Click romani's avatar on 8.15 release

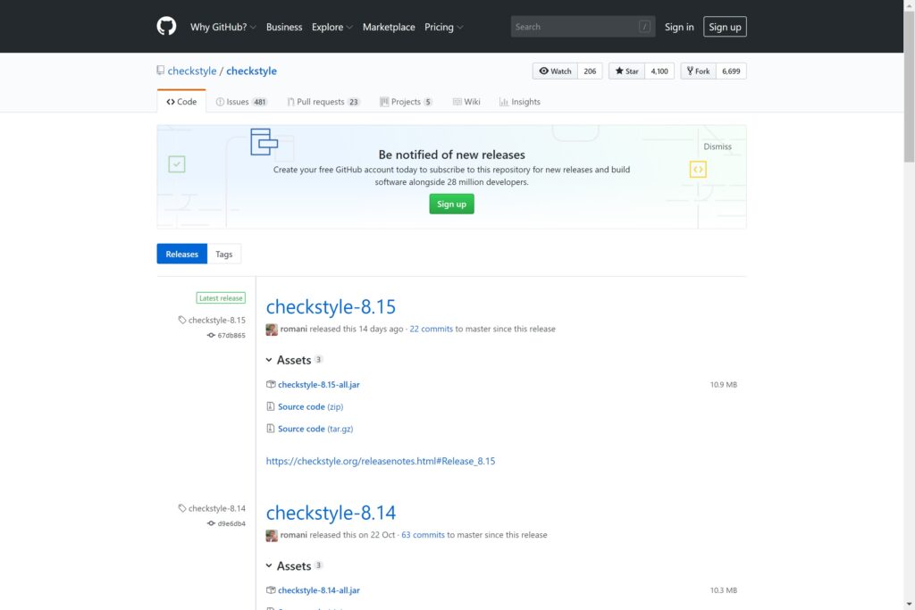272,330
